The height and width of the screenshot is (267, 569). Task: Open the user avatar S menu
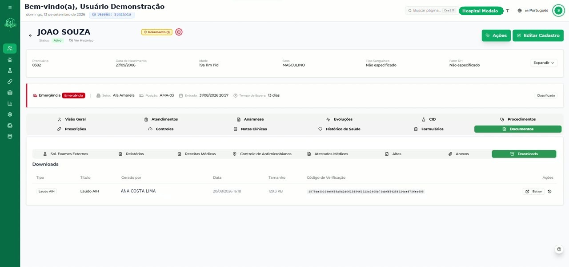click(x=558, y=11)
